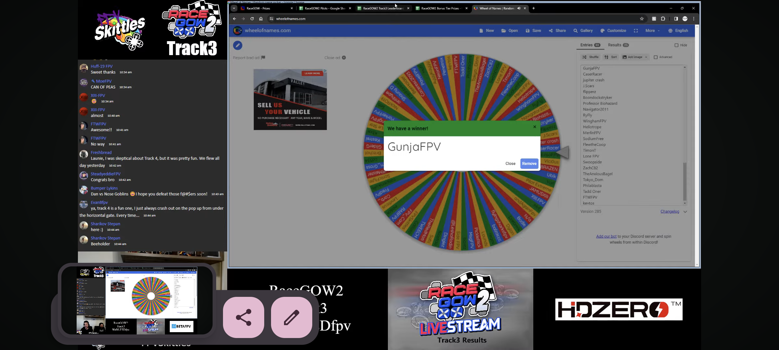
Task: Bookmark page with the star icon
Action: [642, 19]
